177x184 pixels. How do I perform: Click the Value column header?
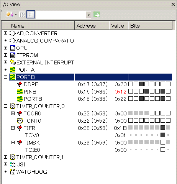click(x=118, y=26)
